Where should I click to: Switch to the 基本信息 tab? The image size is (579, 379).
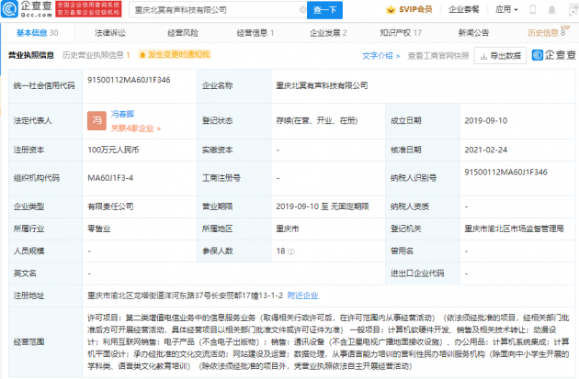coord(37,33)
